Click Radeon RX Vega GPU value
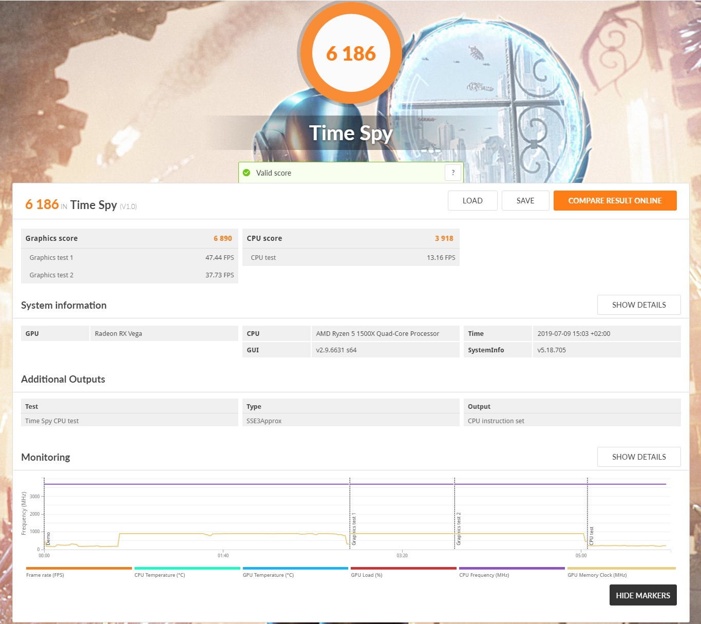The image size is (701, 624). point(119,334)
